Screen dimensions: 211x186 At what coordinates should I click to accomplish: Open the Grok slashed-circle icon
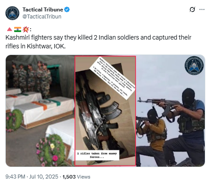(192, 10)
